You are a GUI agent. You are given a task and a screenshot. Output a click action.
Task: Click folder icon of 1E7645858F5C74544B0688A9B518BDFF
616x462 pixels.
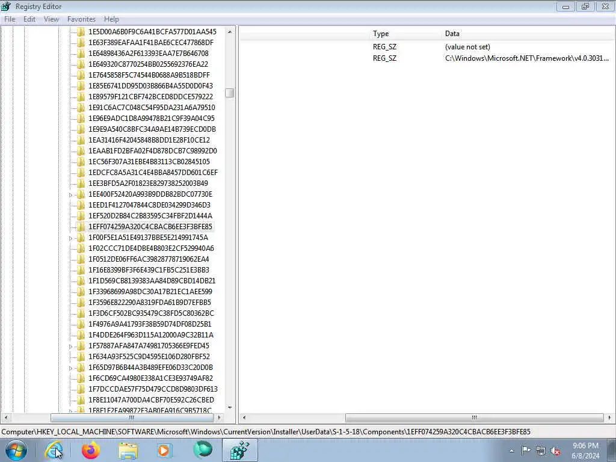pos(81,75)
